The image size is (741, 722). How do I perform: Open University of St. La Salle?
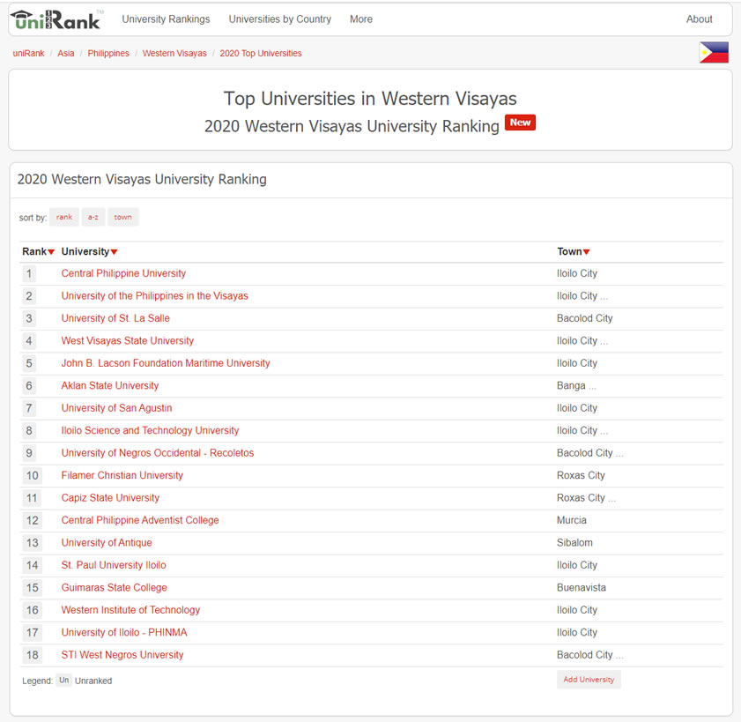click(115, 318)
